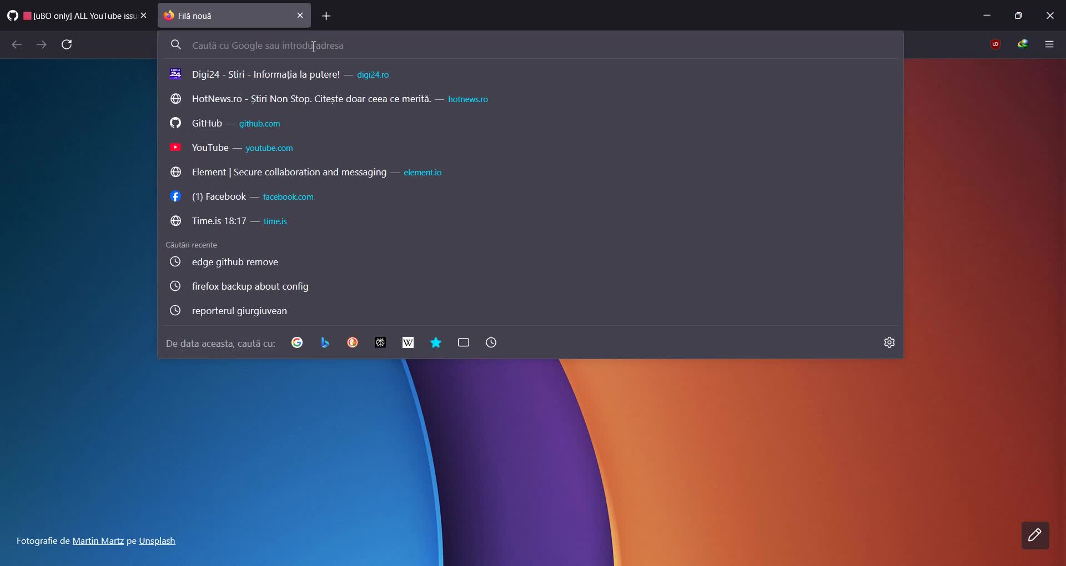Screen dimensions: 1066x566
Task: Click the Martin Martz photographer link
Action: tap(98, 541)
